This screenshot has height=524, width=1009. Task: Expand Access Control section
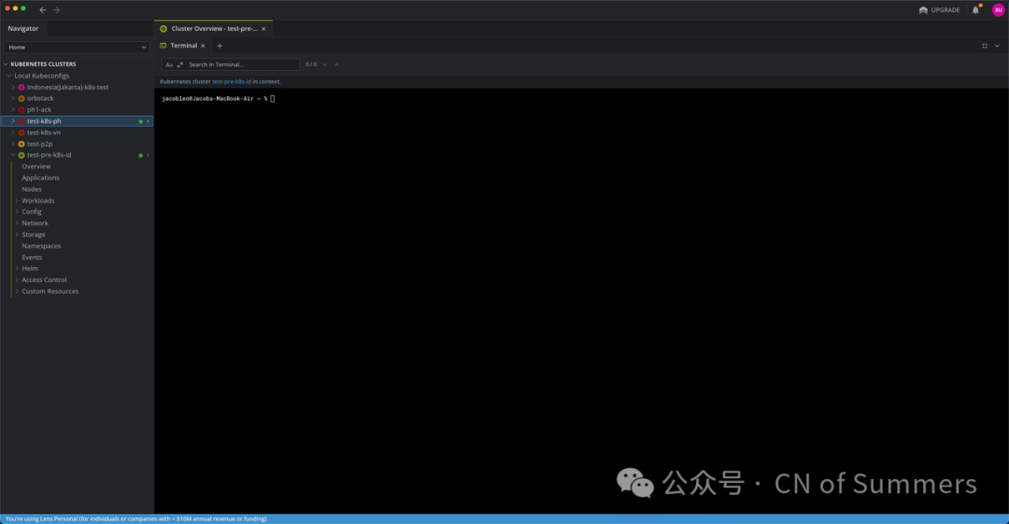pyautogui.click(x=17, y=280)
